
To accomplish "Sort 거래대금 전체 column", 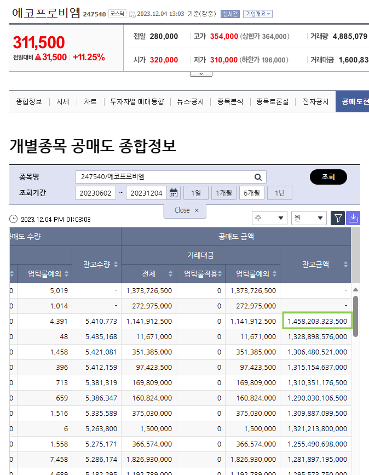I will (x=170, y=274).
